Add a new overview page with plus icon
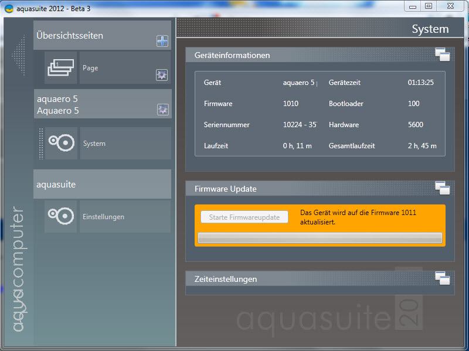The height and width of the screenshot is (351, 469). click(x=162, y=41)
